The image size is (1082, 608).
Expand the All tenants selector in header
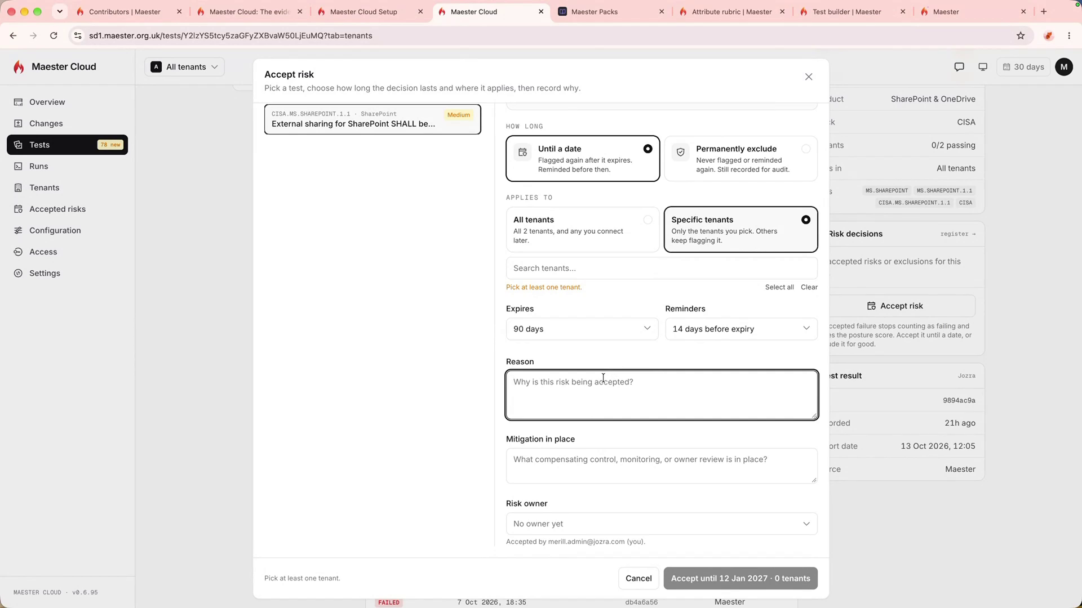184,67
